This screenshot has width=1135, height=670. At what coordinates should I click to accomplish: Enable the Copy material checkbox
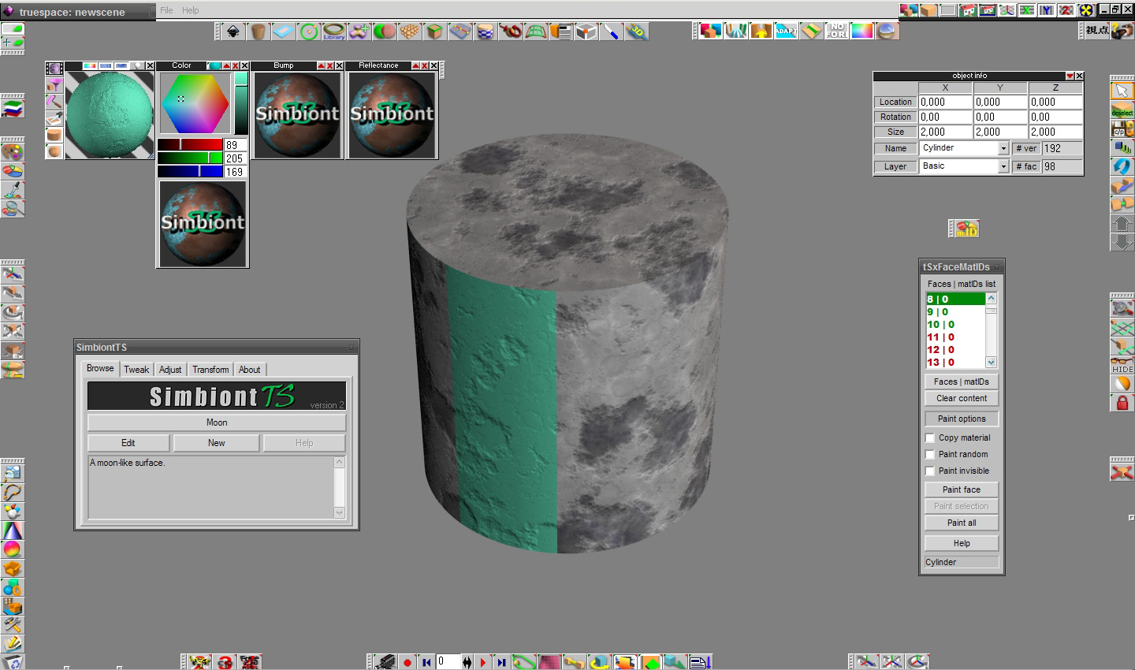pyautogui.click(x=930, y=438)
